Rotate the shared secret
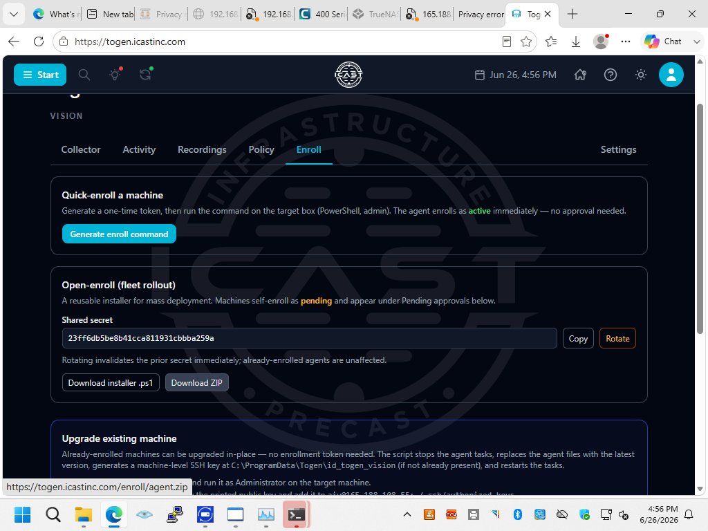The width and height of the screenshot is (708, 531). coord(617,338)
